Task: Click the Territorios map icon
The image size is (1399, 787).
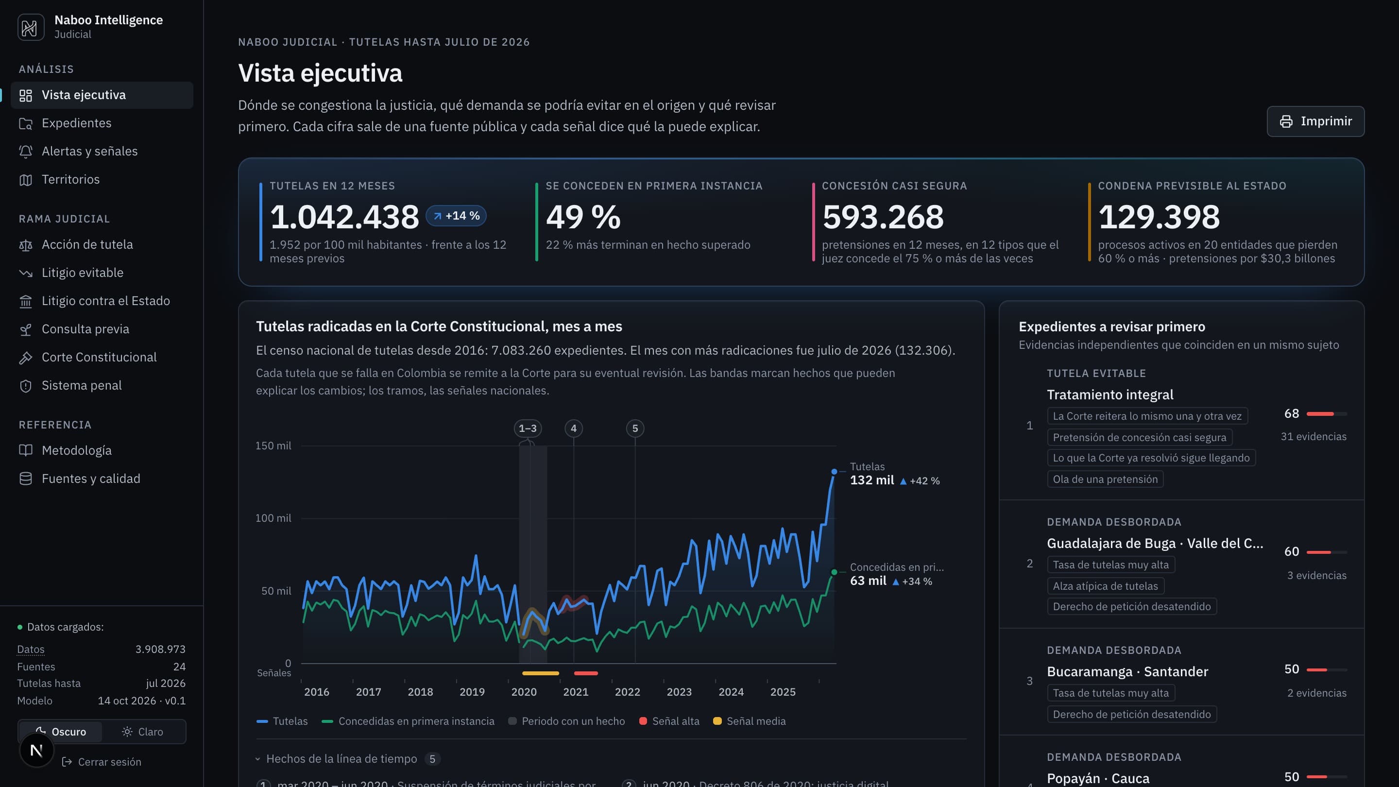Action: click(26, 180)
